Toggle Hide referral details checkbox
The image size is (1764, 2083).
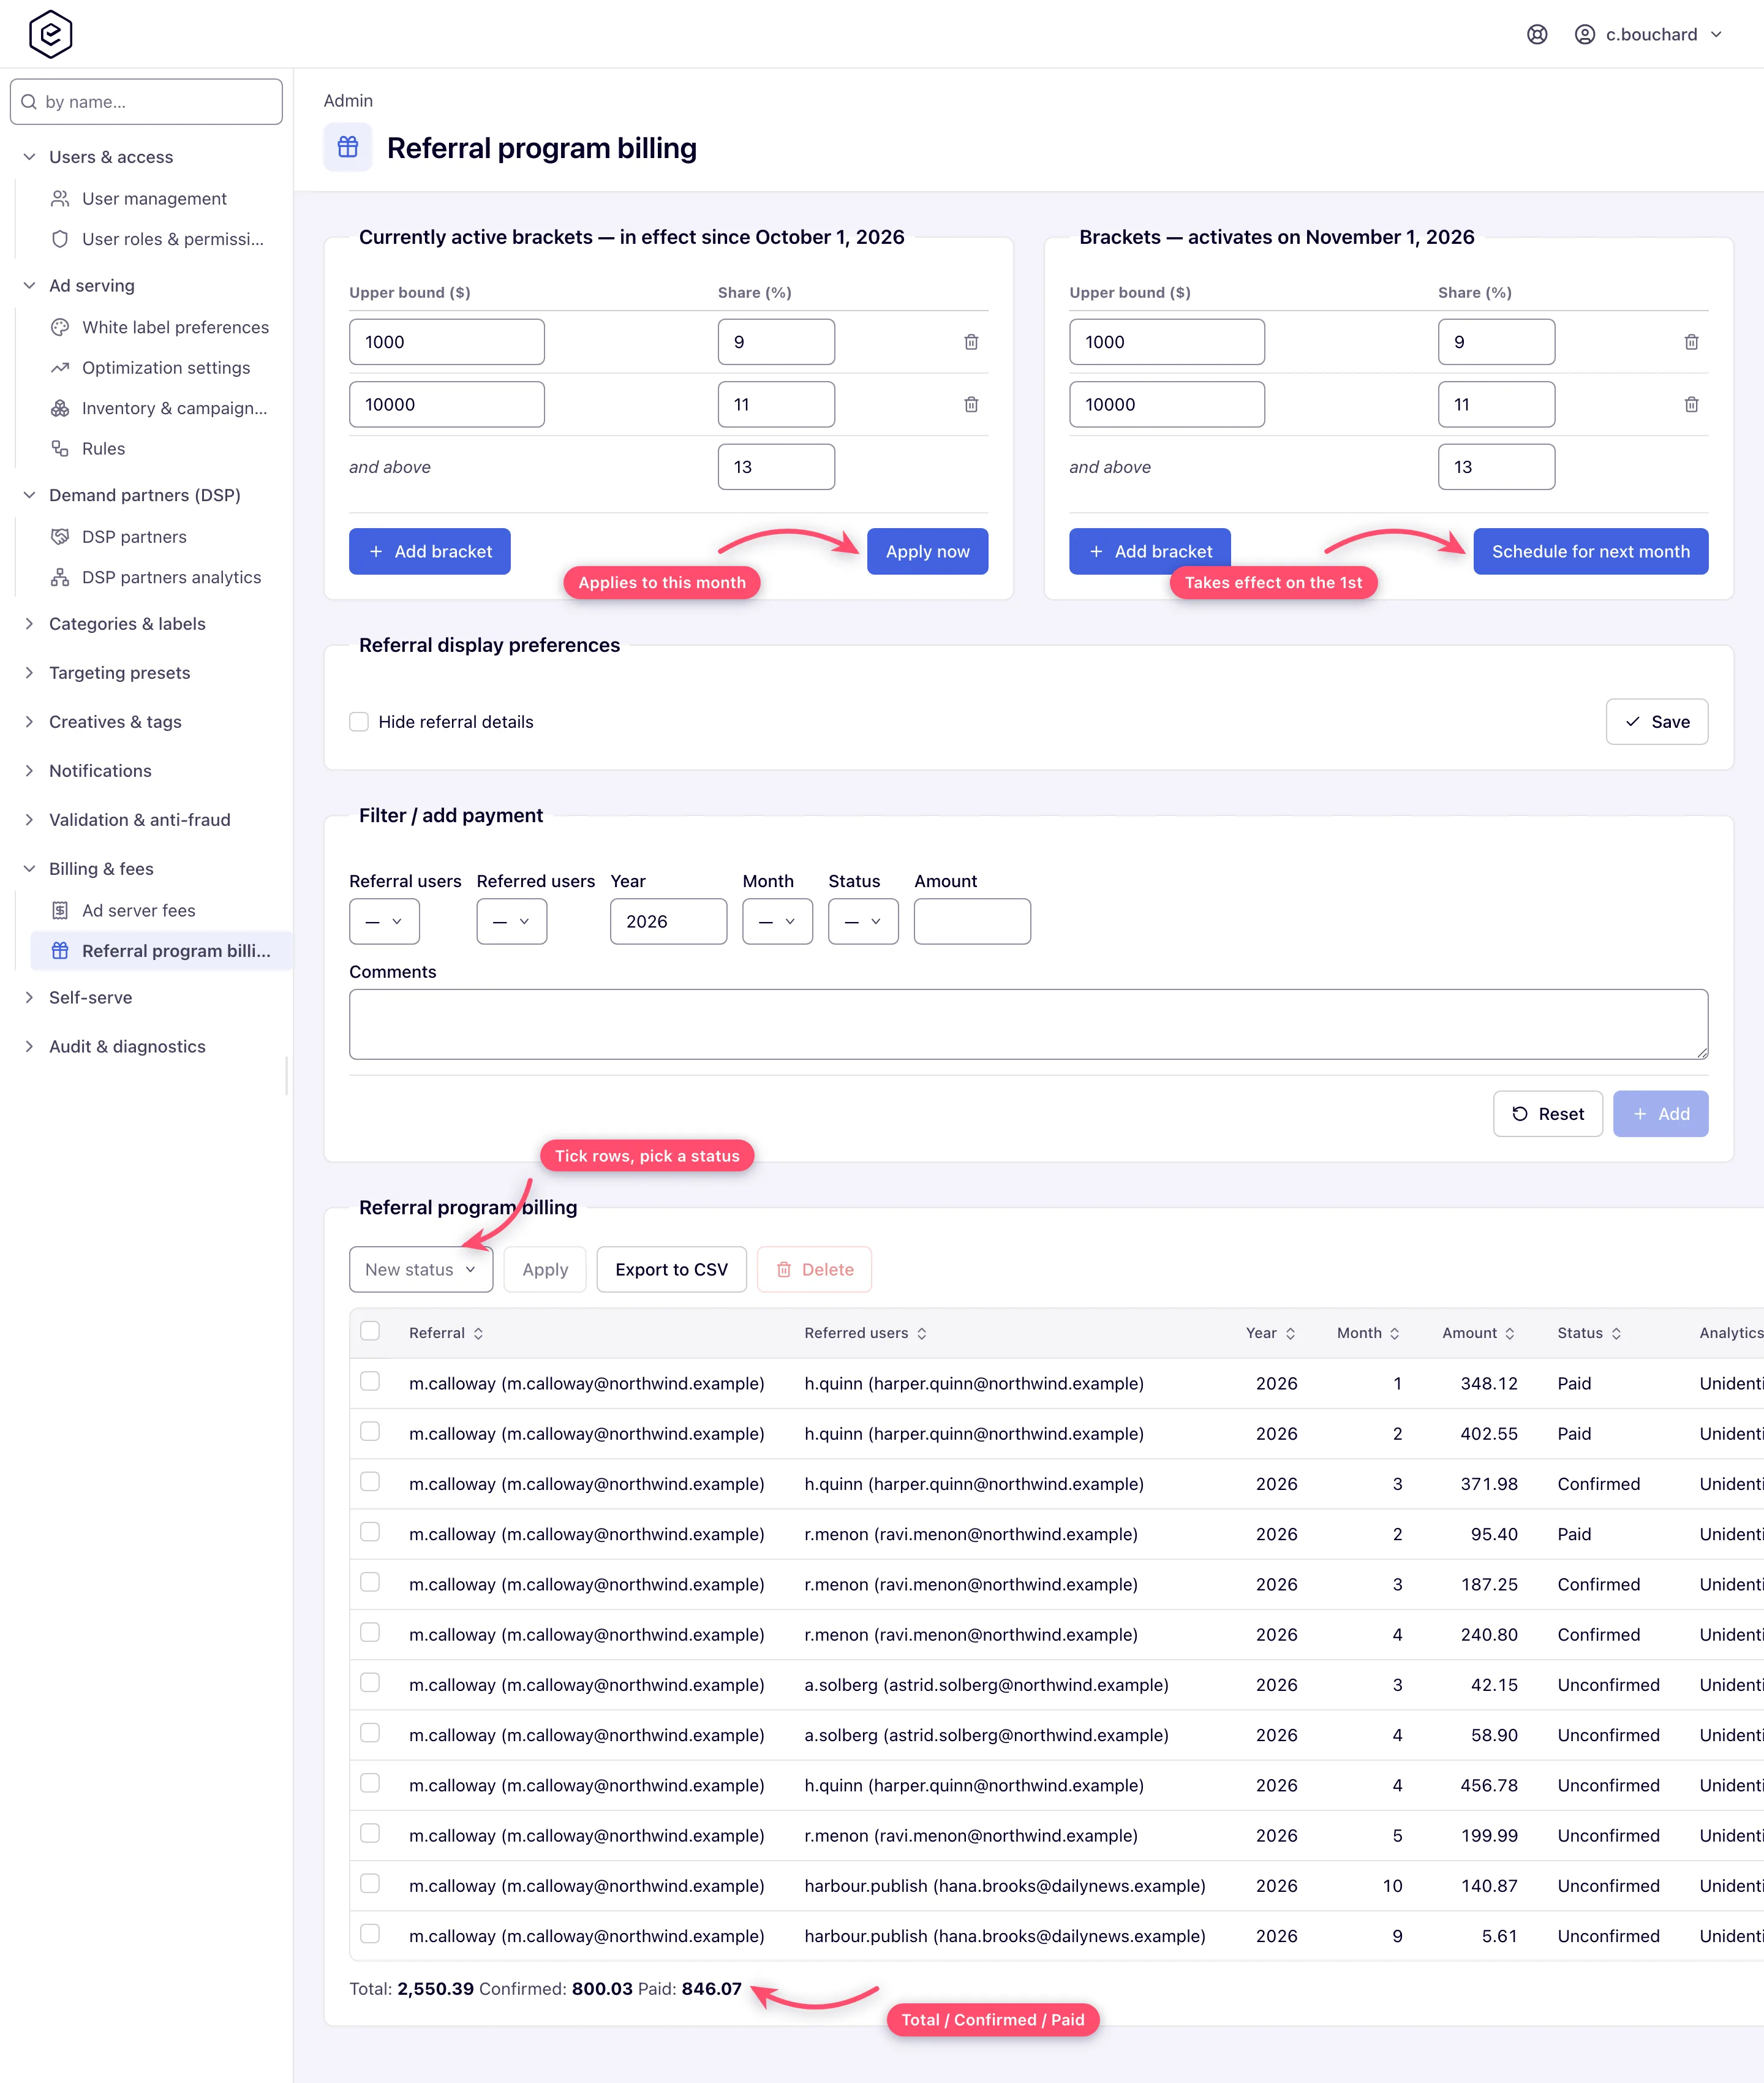pyautogui.click(x=359, y=722)
